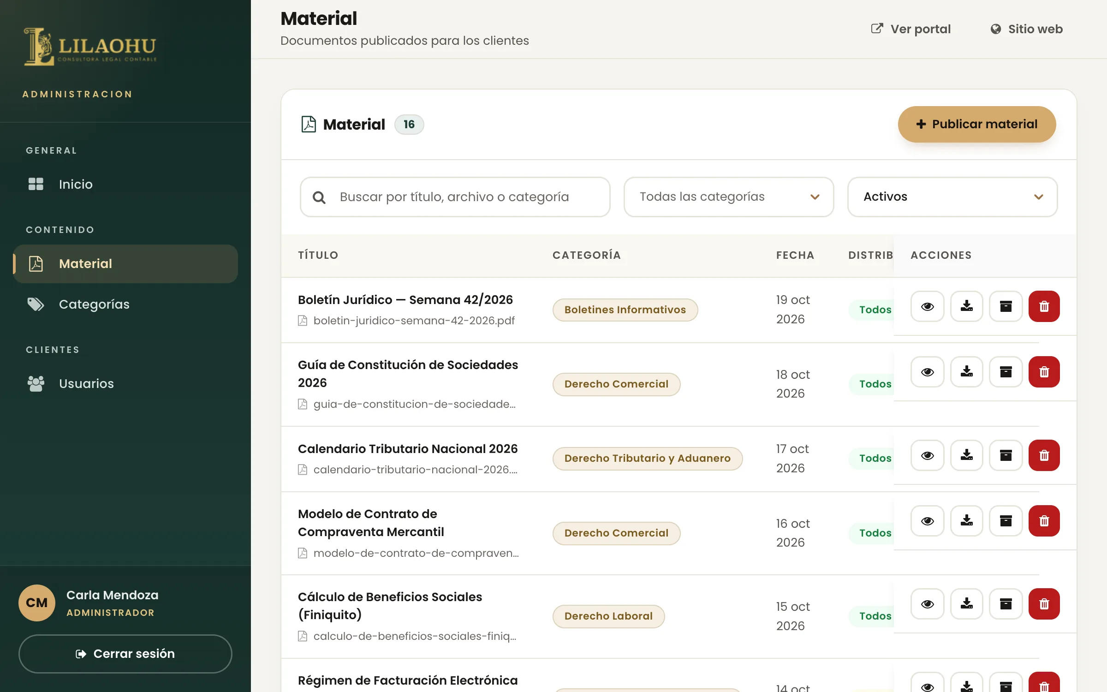Image resolution: width=1107 pixels, height=692 pixels.
Task: Preview Modelo de Contrato de Compraventa Mercantil
Action: [x=928, y=521]
